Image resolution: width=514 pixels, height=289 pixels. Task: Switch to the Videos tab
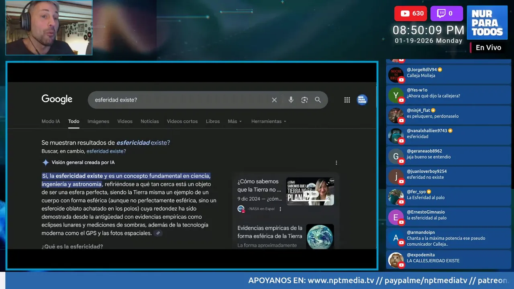pos(125,121)
